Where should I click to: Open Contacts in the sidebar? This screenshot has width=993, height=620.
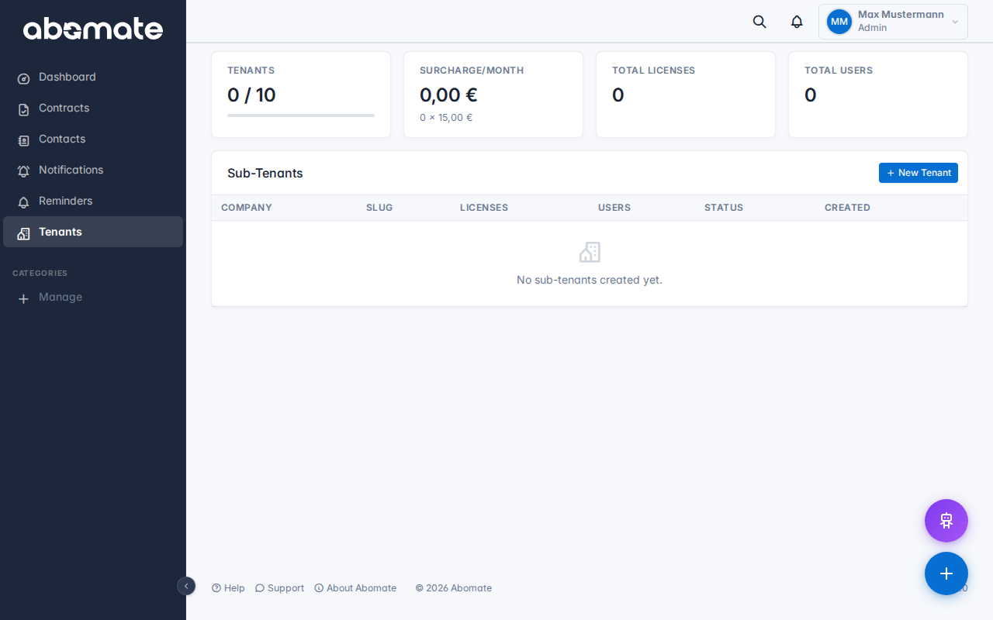(62, 139)
